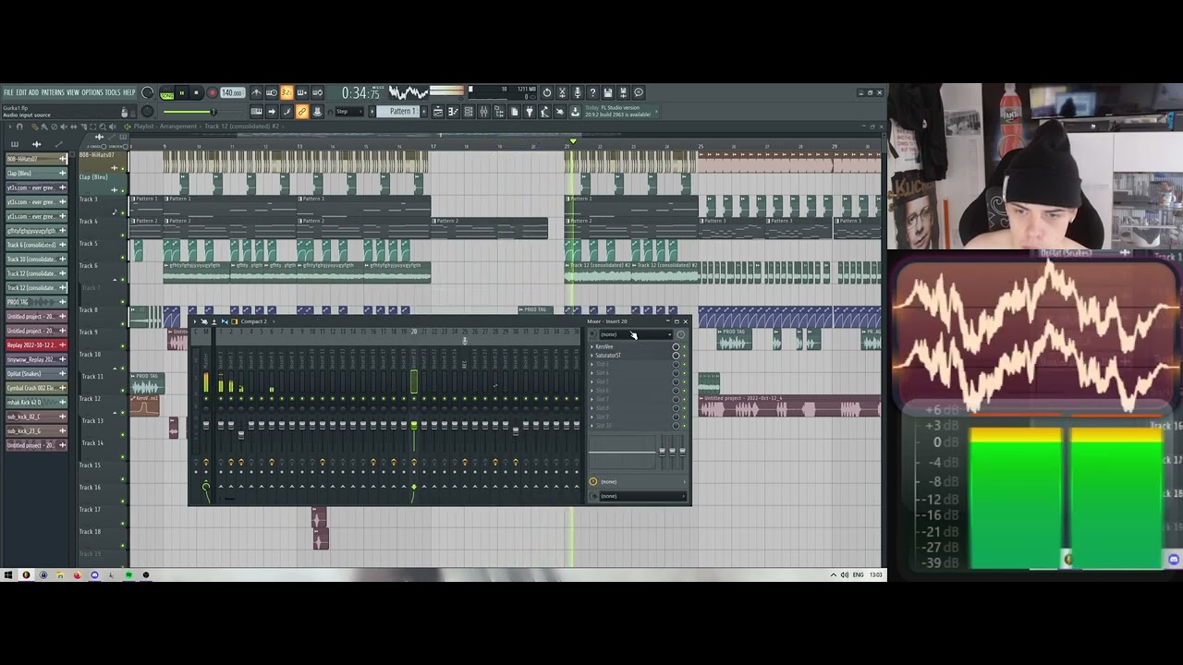Click the mixer clock latency icon
This screenshot has width=1183, height=665.
681,334
